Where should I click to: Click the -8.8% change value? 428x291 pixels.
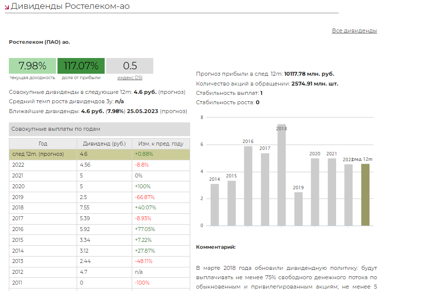pyautogui.click(x=142, y=165)
